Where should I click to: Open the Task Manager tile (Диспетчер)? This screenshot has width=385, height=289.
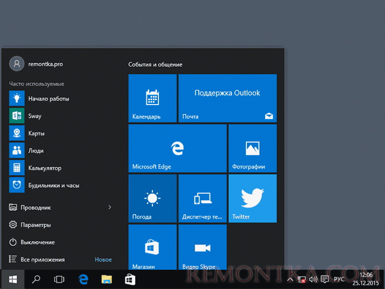[202, 198]
